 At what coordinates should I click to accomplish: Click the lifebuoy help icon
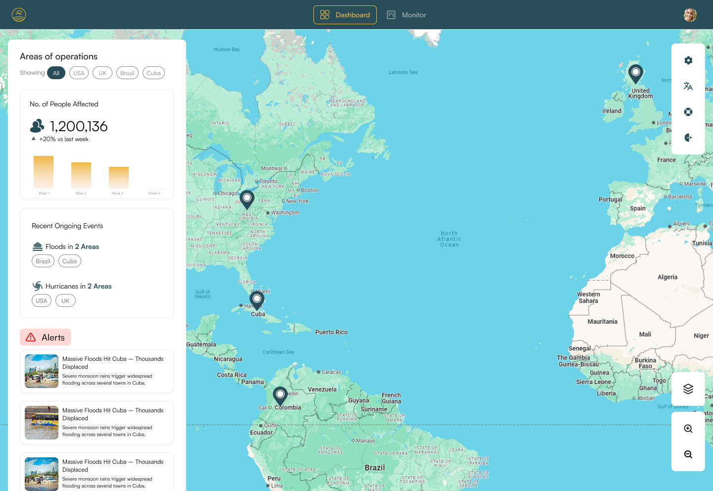[688, 112]
